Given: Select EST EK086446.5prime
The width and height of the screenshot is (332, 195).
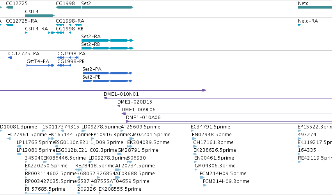Looking at the screenshot, I should (64, 158).
